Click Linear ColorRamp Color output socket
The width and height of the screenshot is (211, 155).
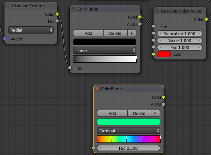point(140,17)
